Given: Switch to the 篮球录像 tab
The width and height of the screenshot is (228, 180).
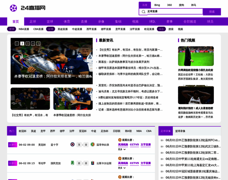Looking at the screenshot, I should click(x=180, y=131).
